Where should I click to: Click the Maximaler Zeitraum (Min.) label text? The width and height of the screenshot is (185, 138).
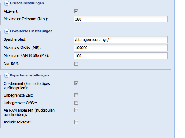(x=26, y=19)
